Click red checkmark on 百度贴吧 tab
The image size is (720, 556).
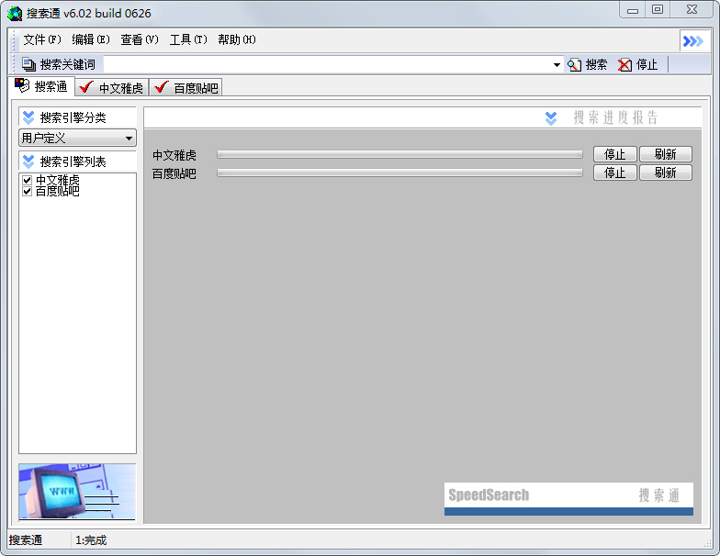click(x=162, y=86)
